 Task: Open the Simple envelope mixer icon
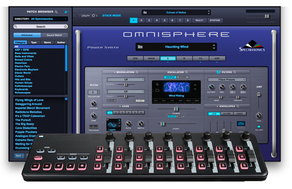pyautogui.click(x=241, y=123)
